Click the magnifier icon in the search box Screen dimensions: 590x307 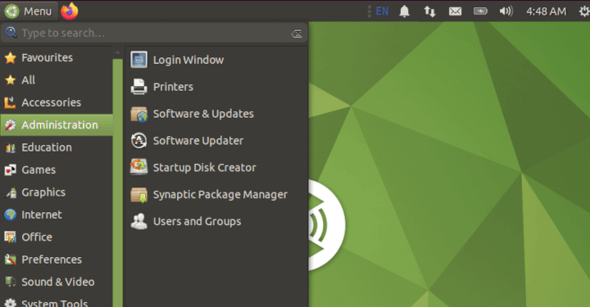11,33
